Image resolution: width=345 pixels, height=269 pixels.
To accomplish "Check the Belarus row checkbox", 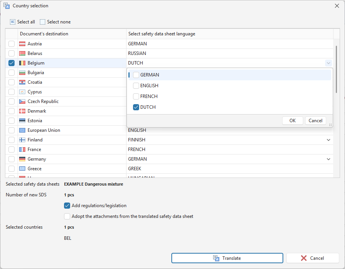I will (11, 53).
